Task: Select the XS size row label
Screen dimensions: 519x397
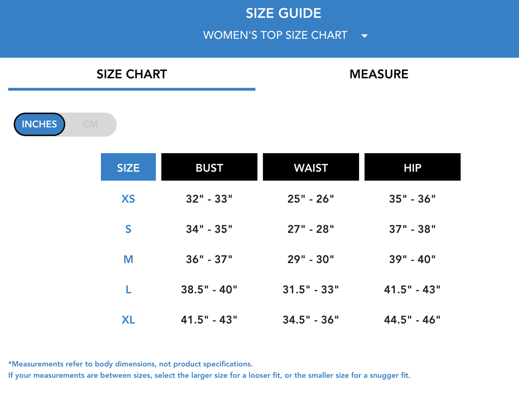Action: (128, 199)
